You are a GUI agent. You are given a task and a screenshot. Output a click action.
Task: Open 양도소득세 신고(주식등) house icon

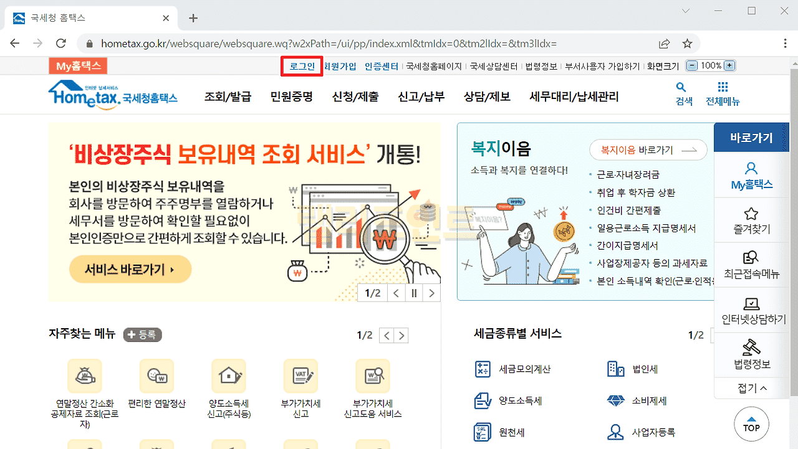(x=228, y=376)
